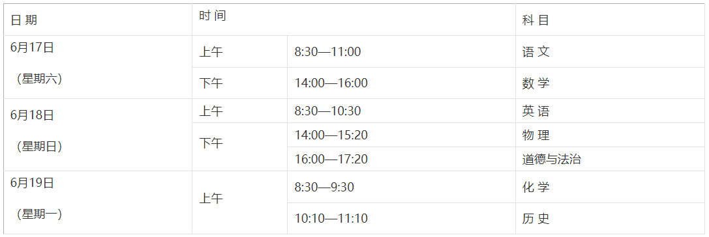The image size is (709, 237).
Task: Click the 8:30—9:30 time cell
Action: coord(401,187)
